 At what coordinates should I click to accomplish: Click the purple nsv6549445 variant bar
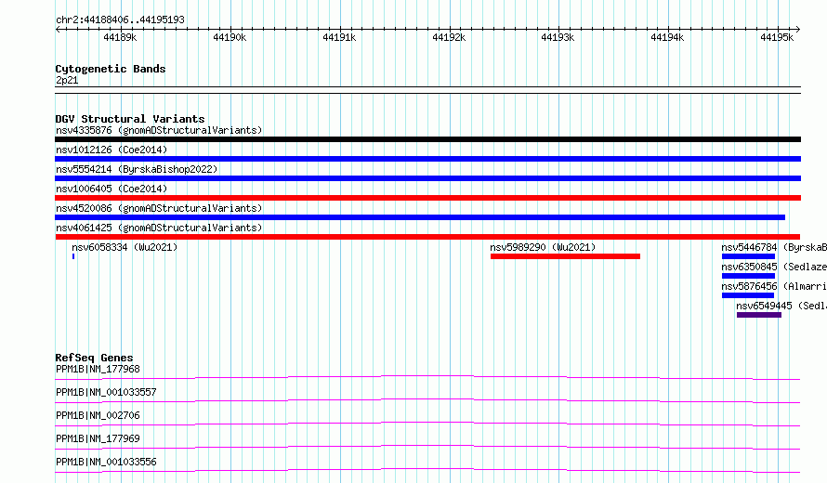(759, 315)
